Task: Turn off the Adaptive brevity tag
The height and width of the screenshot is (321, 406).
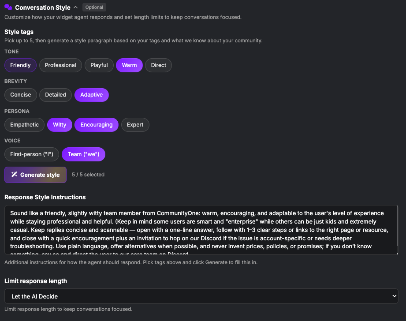Action: tap(91, 95)
